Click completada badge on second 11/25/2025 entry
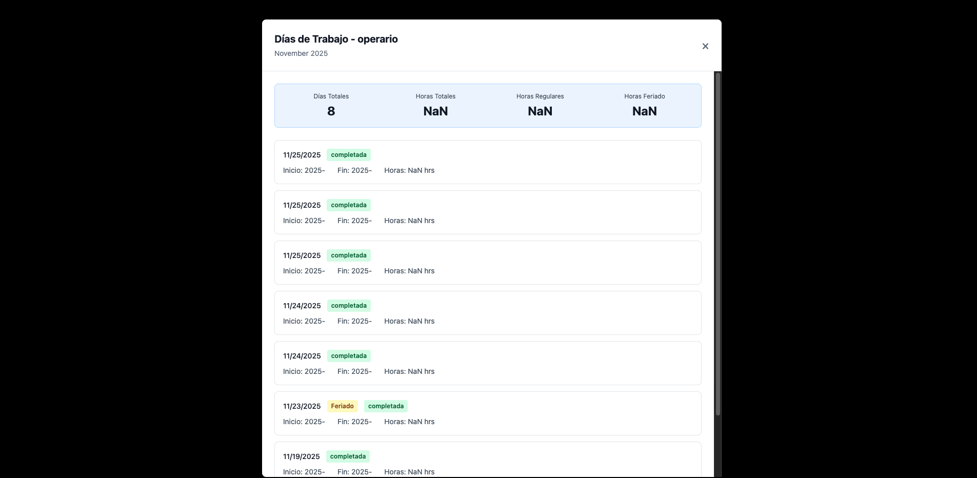This screenshot has width=977, height=478. pyautogui.click(x=349, y=205)
